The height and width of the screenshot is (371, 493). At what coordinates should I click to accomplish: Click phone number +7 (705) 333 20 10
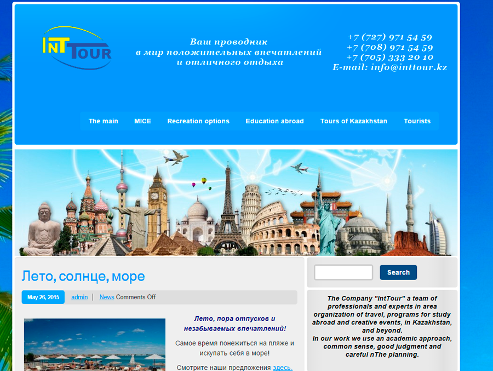coord(389,58)
